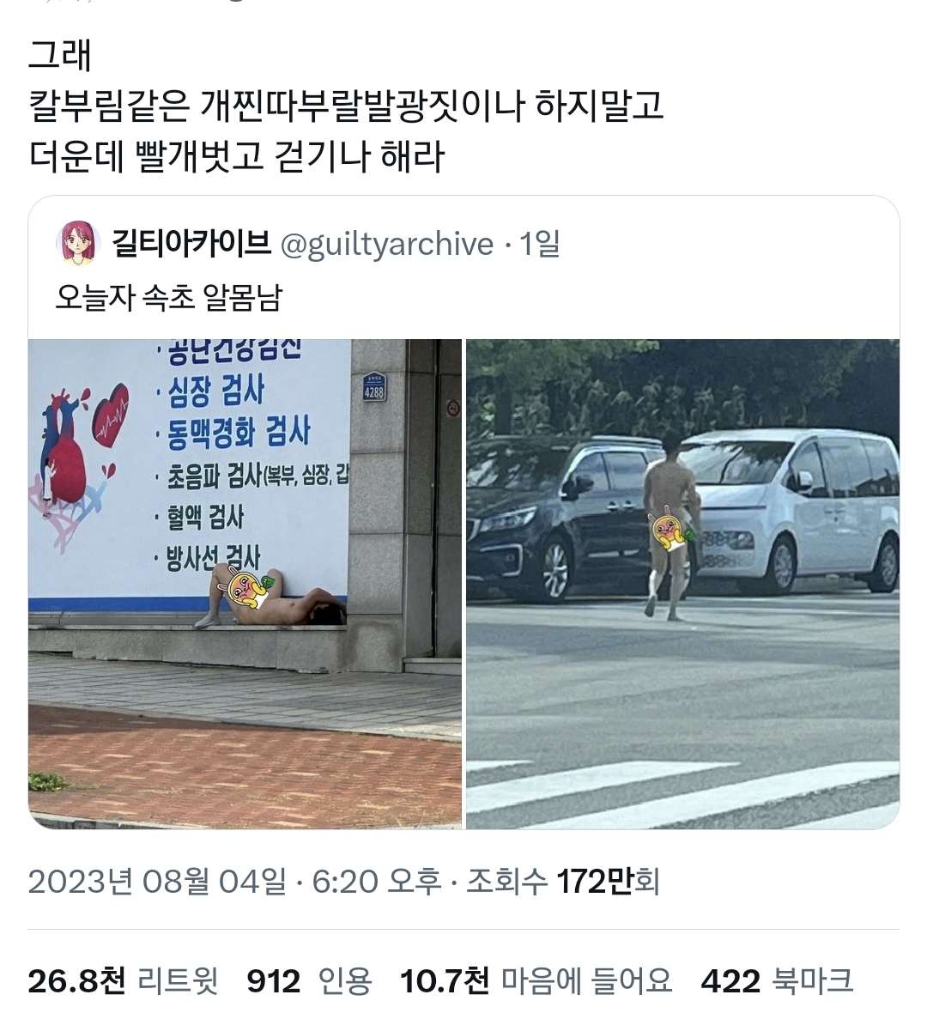The image size is (927, 1019).
Task: Click the 길티아카이브 display name
Action: click(x=191, y=243)
